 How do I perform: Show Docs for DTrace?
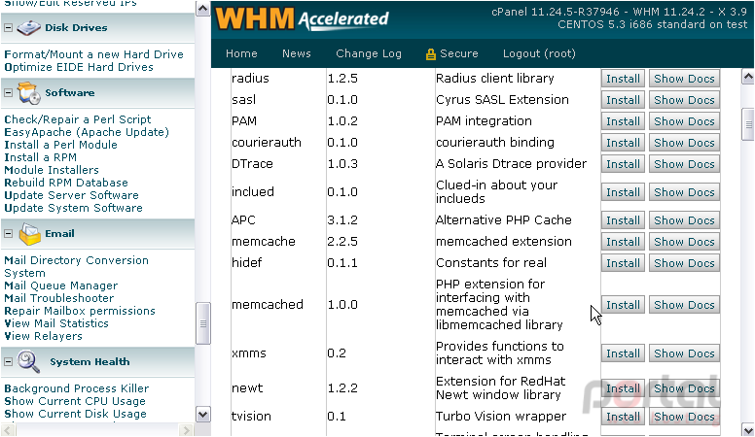684,164
